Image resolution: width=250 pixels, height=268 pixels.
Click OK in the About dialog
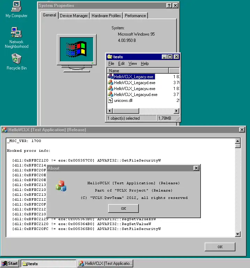[x=123, y=209]
